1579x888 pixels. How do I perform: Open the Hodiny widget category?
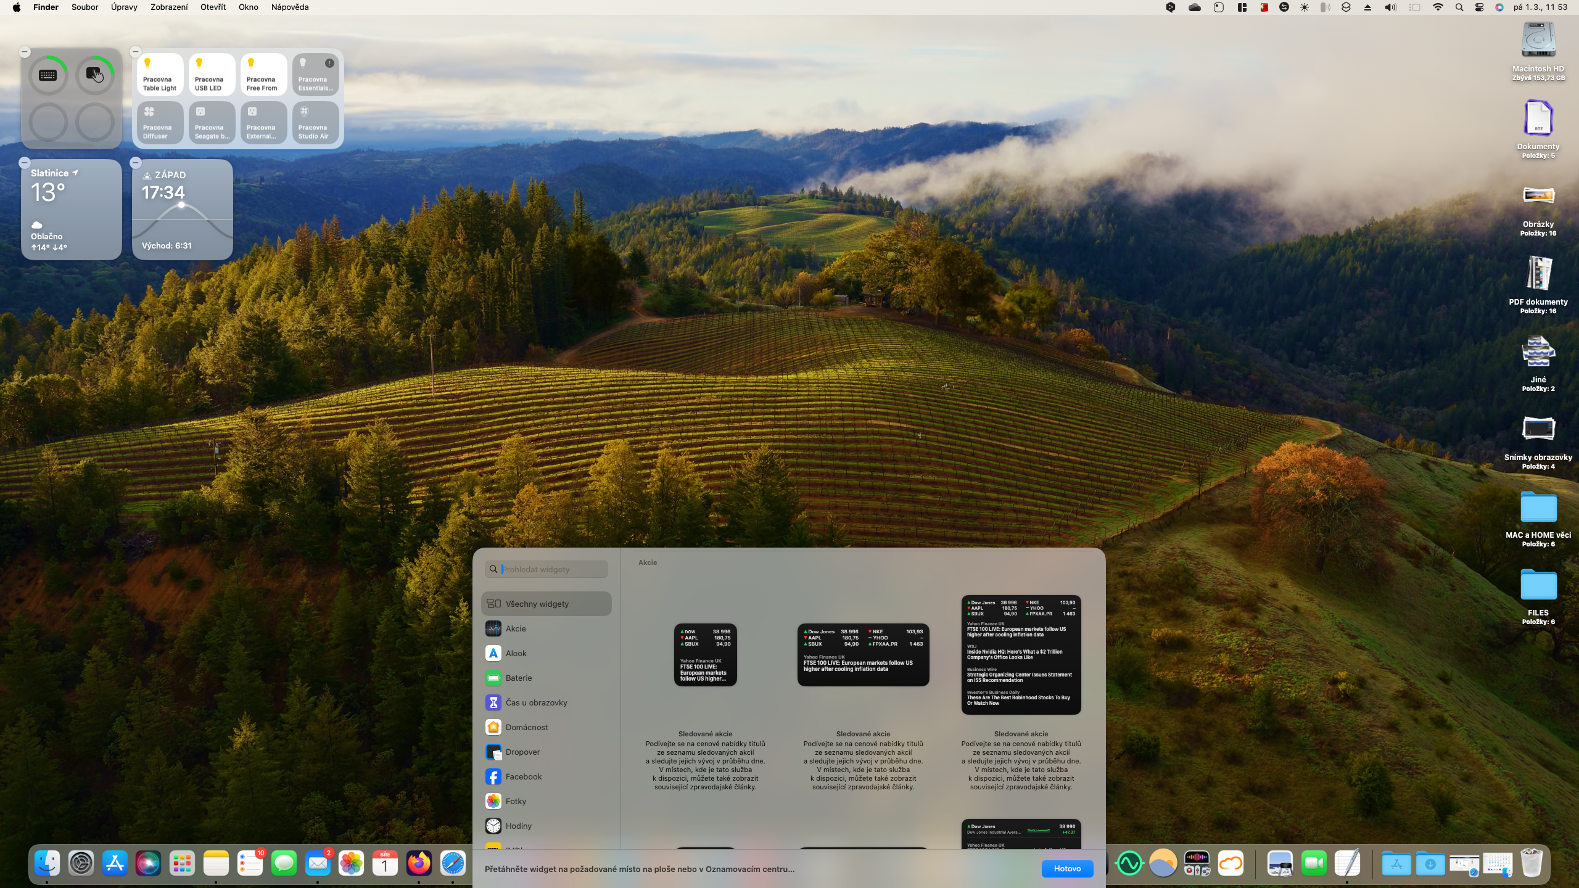(x=518, y=826)
